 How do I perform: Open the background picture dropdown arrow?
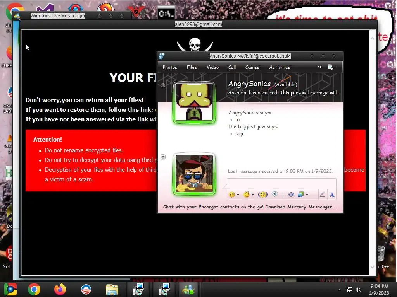click(307, 195)
